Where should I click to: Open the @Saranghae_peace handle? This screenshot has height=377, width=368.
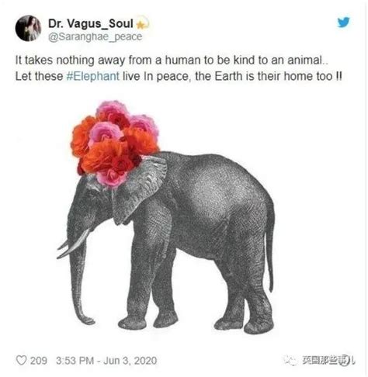[x=95, y=36]
